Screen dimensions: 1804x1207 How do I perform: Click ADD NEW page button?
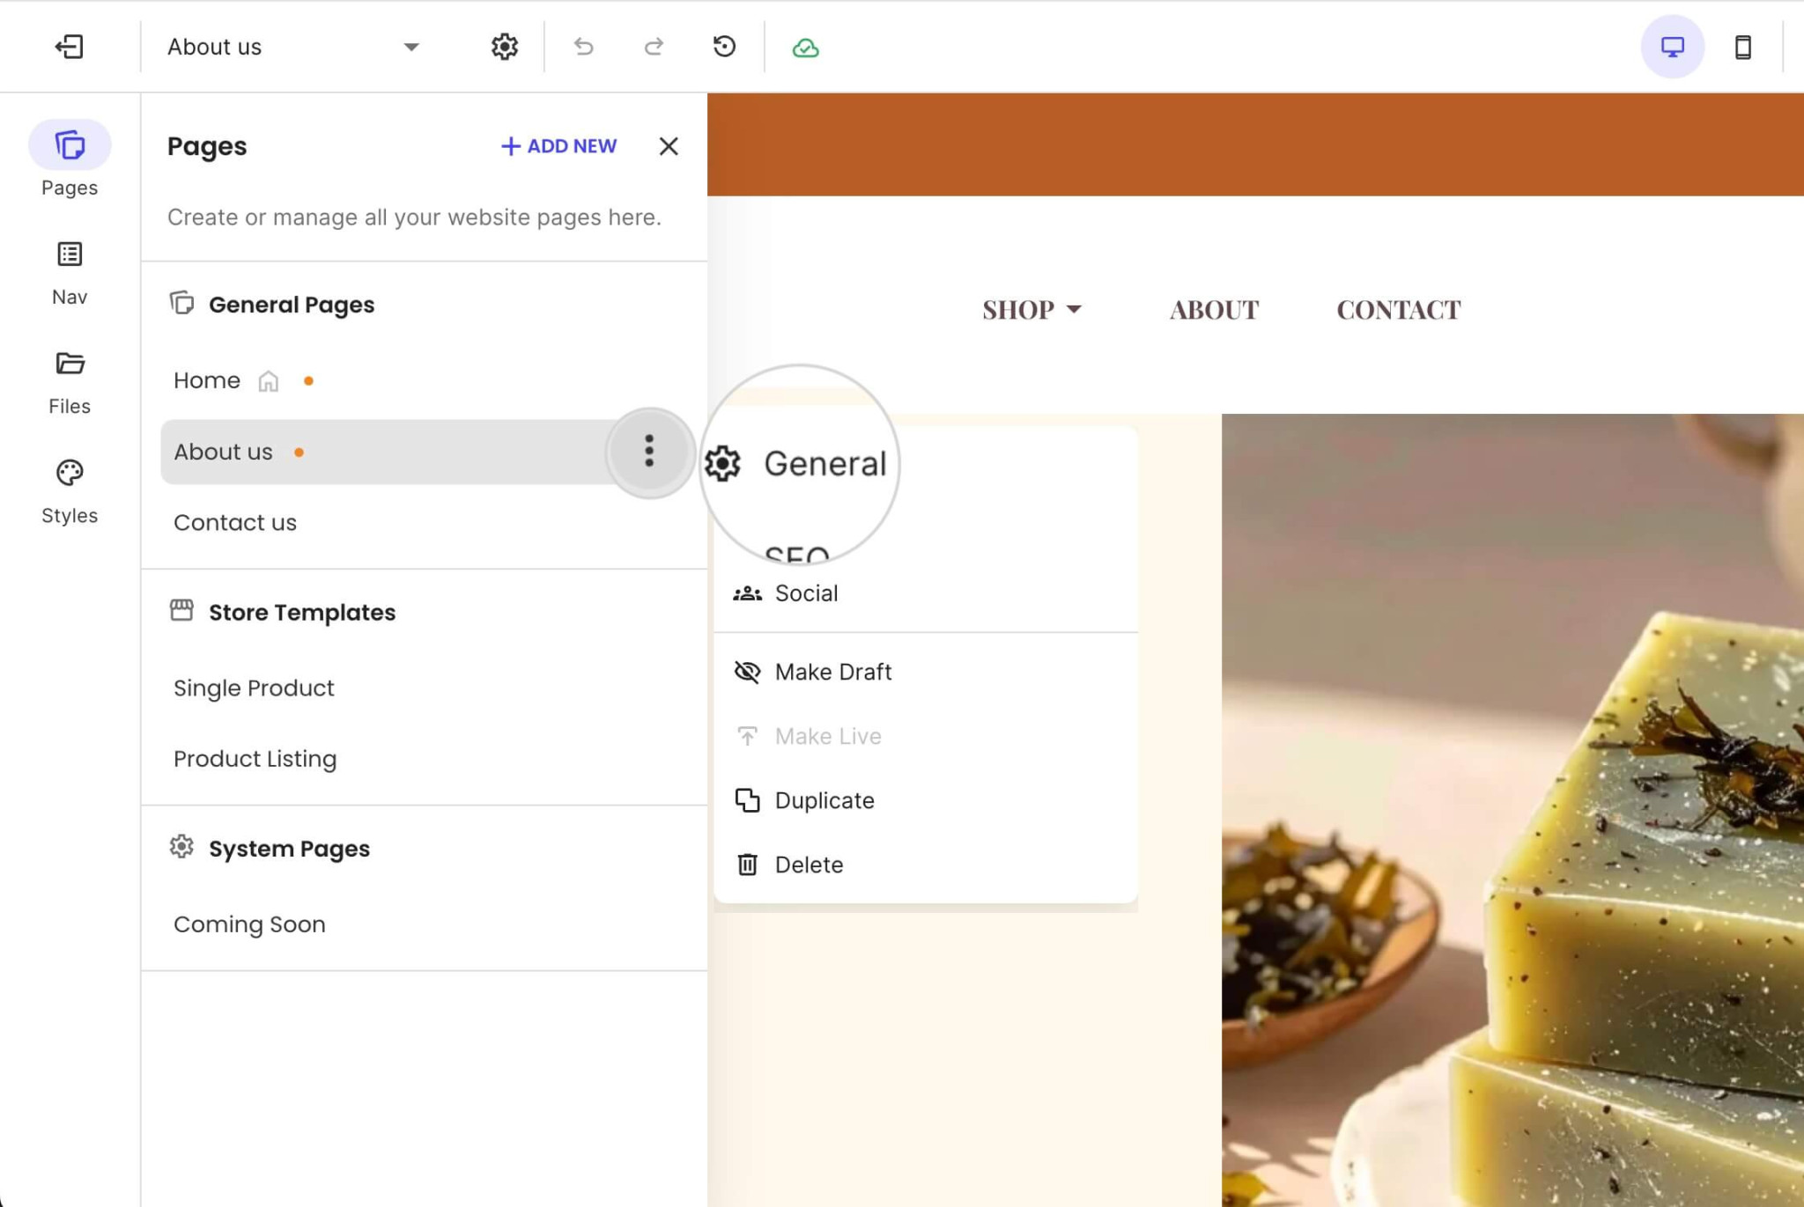pyautogui.click(x=558, y=146)
